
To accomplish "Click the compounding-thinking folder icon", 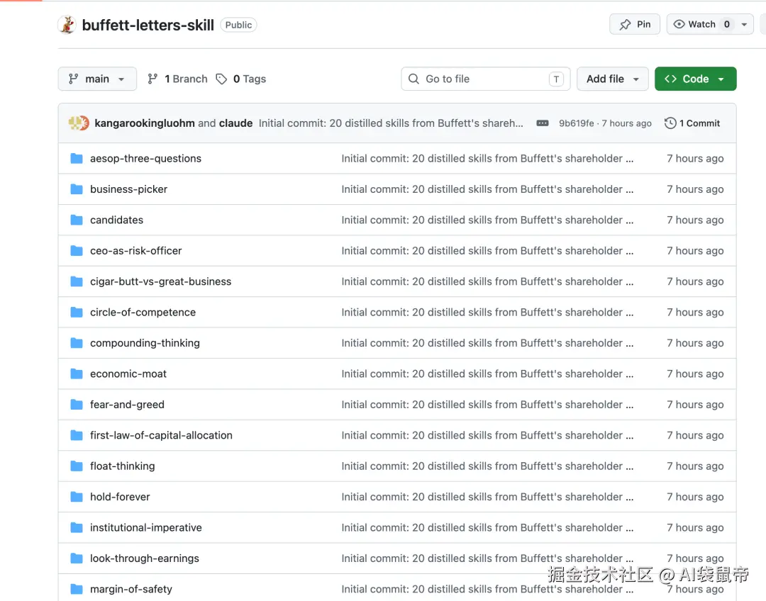I will (x=76, y=343).
